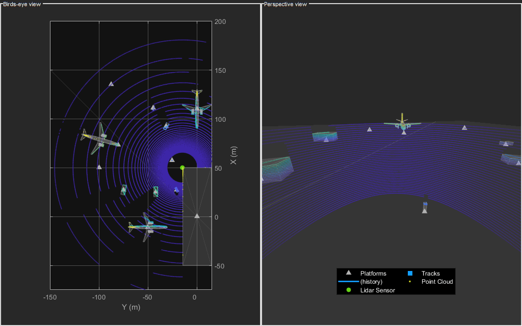This screenshot has width=522, height=326.
Task: Select the small box at the far right of perspective view
Action: pos(506,143)
